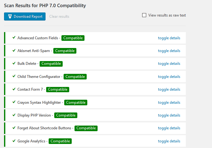212x148 pixels.
Task: Expand details for Akismet Anti-Spam
Action: (169, 51)
